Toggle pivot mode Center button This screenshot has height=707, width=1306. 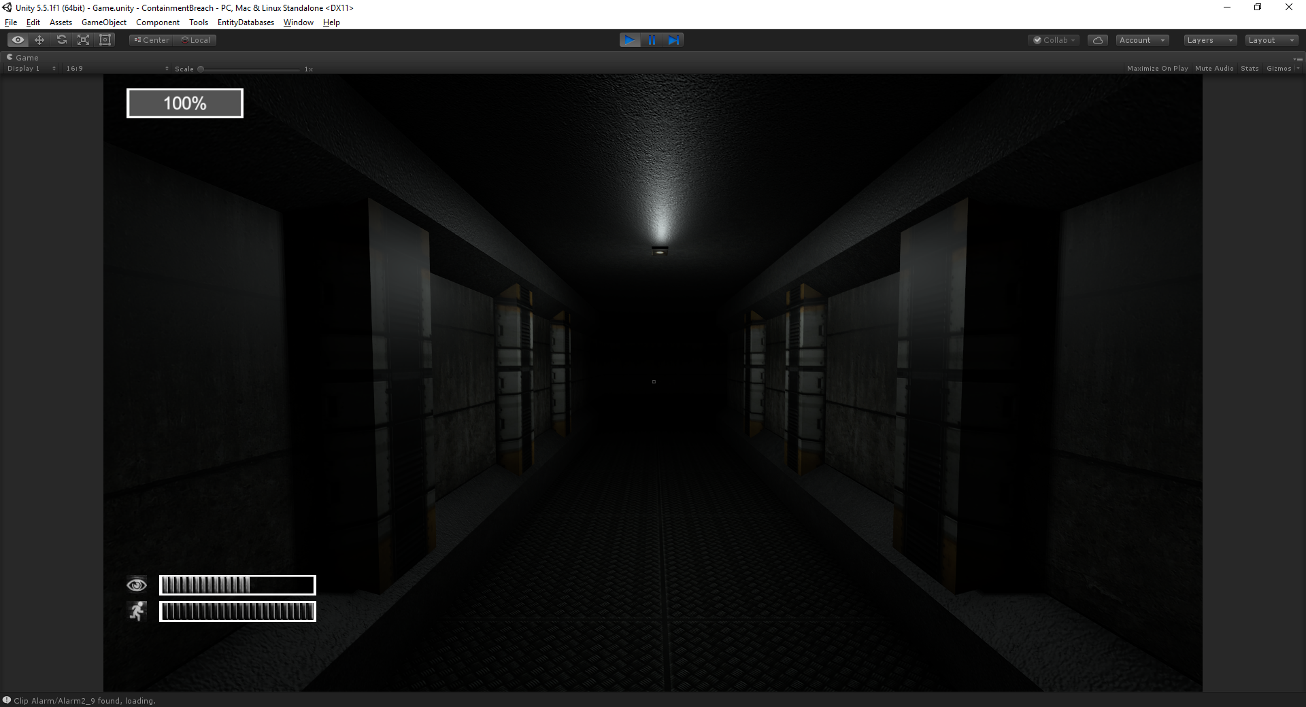[152, 40]
